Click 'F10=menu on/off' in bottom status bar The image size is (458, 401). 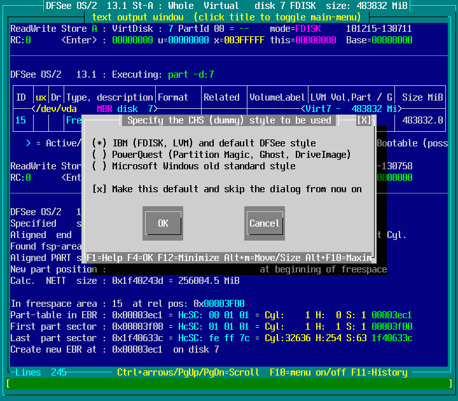[x=308, y=372]
